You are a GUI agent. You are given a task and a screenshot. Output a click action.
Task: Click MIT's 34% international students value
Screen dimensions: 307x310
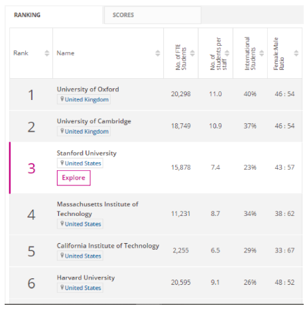250,214
